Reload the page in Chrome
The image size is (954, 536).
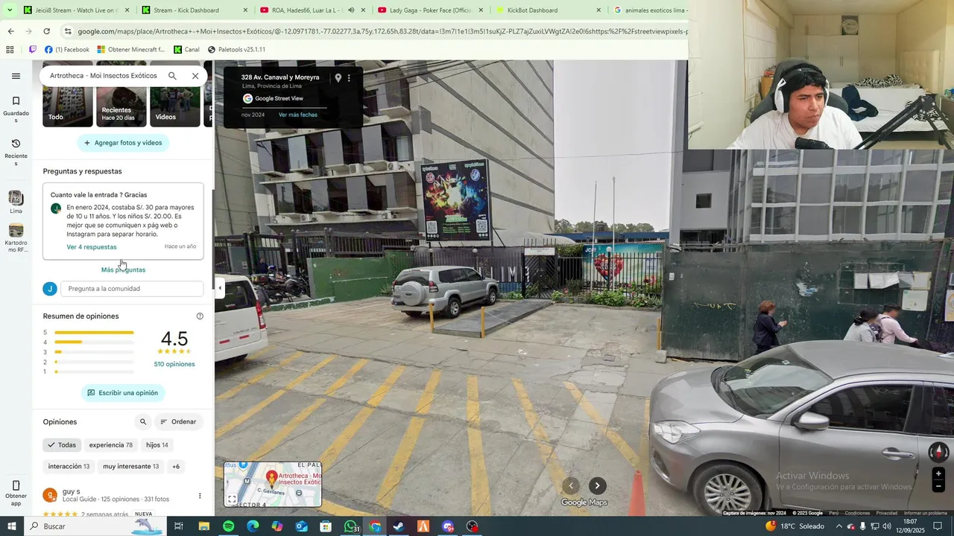46,31
